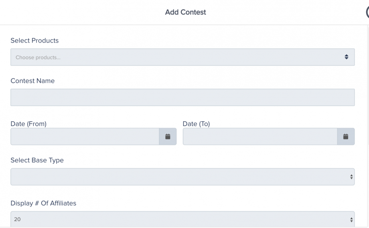This screenshot has height=228, width=369.
Task: Click the Select Products label
Action: click(34, 41)
